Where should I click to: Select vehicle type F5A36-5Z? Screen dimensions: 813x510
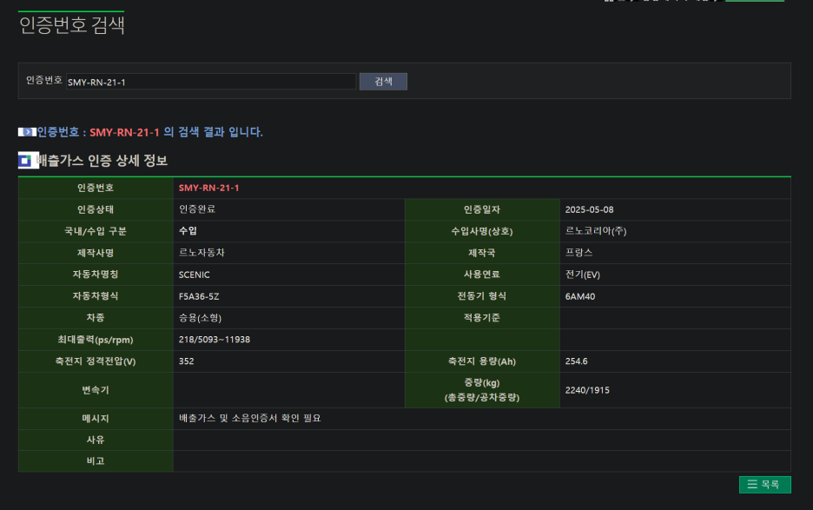tap(199, 296)
